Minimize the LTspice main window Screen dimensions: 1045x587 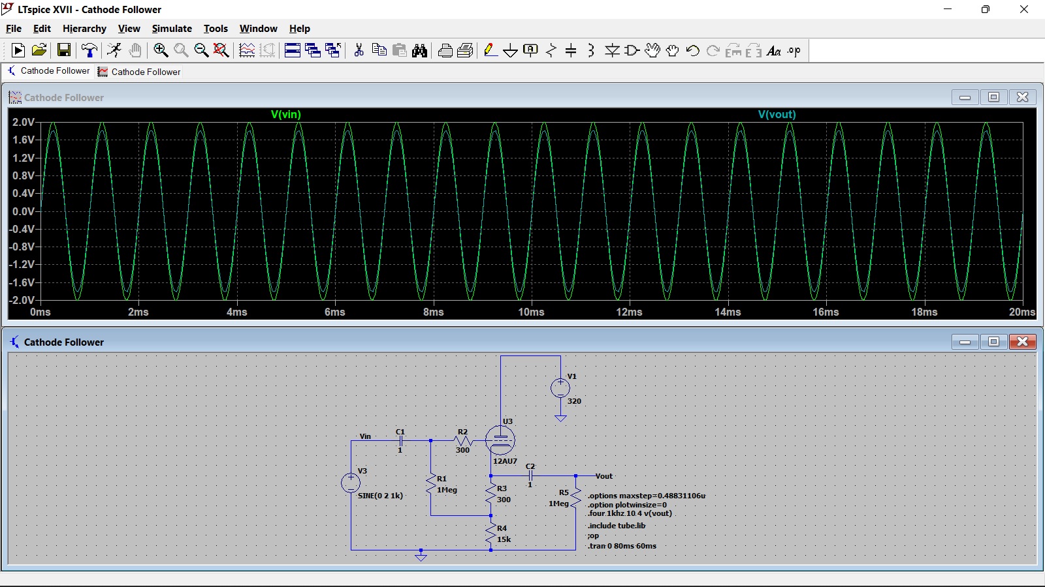pos(948,9)
